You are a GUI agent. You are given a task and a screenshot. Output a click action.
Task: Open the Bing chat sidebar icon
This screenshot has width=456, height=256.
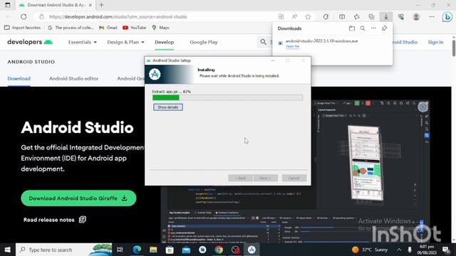tap(447, 17)
